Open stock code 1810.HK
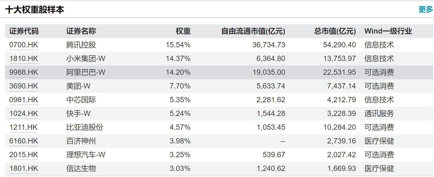The height and width of the screenshot is (177, 434). pyautogui.click(x=24, y=59)
